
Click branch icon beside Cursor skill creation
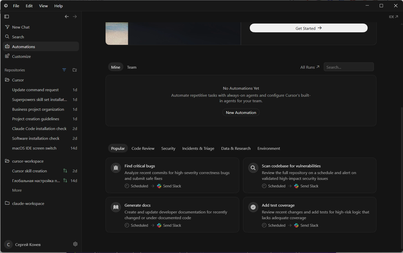point(65,171)
